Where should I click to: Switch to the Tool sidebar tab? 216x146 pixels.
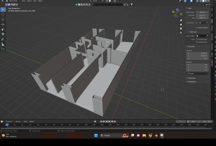click(212, 15)
